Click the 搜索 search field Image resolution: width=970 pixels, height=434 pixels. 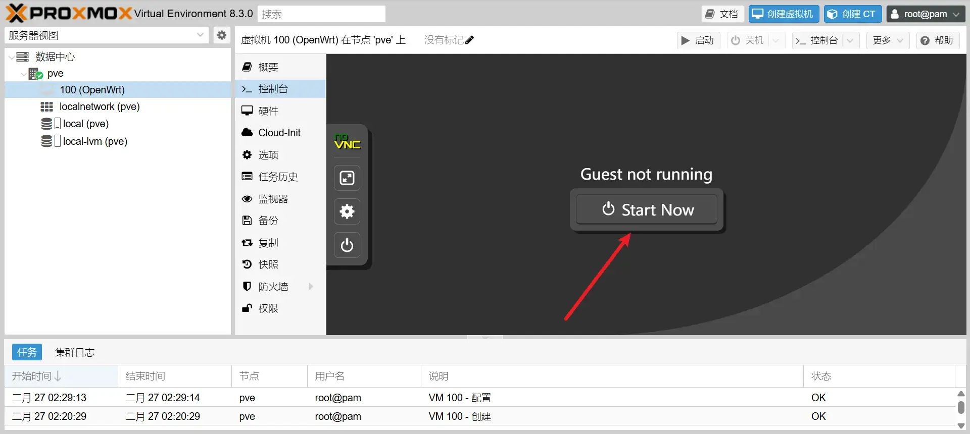[x=321, y=14]
